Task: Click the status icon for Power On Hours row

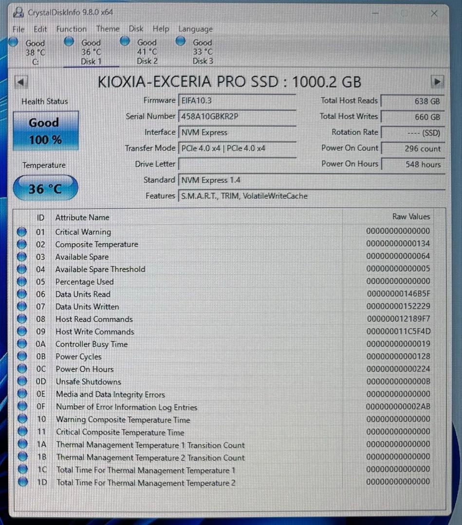Action: pyautogui.click(x=22, y=368)
